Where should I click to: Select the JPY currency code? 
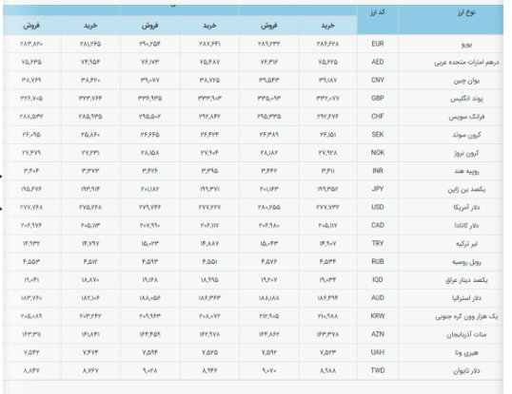[x=378, y=189]
